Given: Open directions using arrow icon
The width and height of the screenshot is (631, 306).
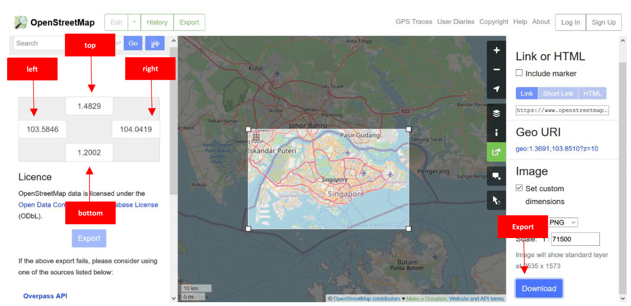Looking at the screenshot, I should [155, 43].
